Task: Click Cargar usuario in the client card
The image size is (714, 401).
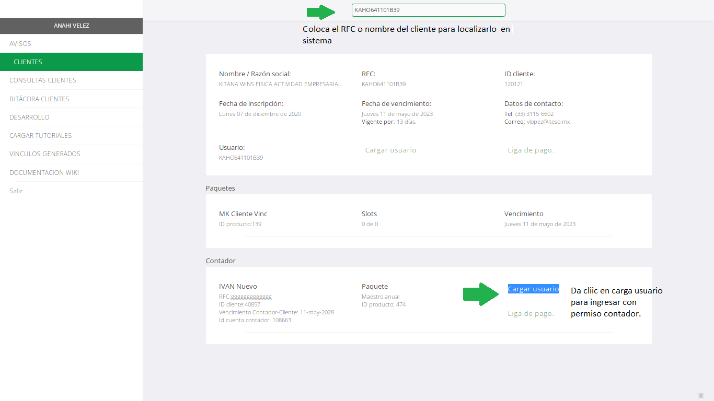Action: coord(390,150)
